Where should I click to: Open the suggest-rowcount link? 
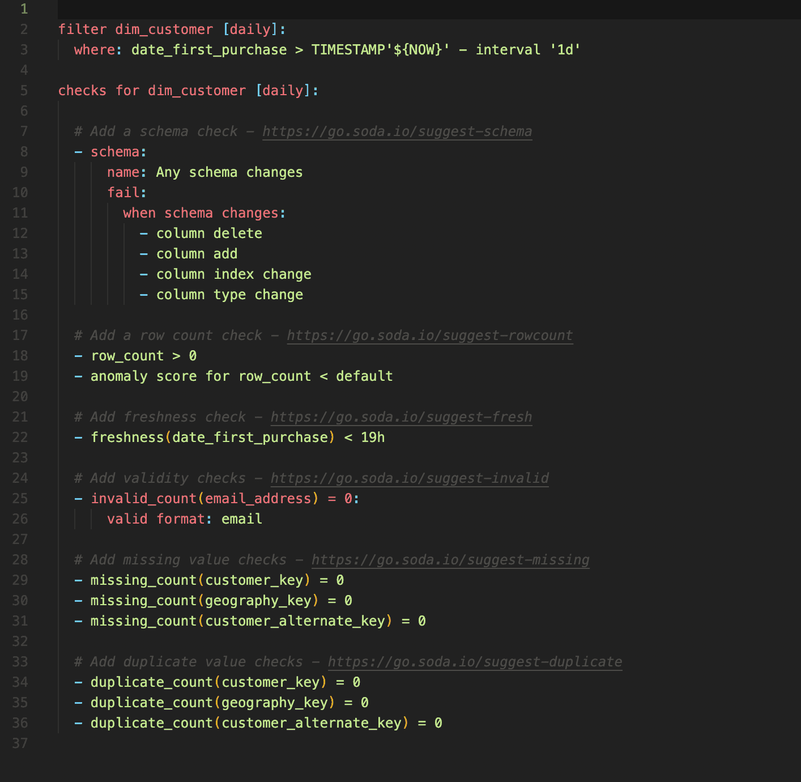point(430,335)
